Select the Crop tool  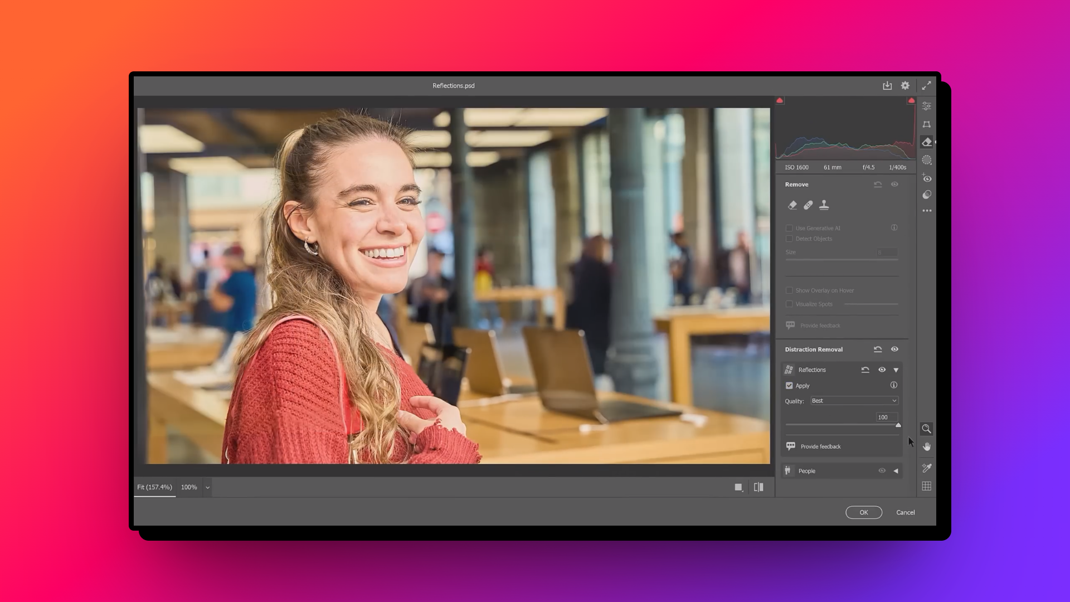coord(927,124)
